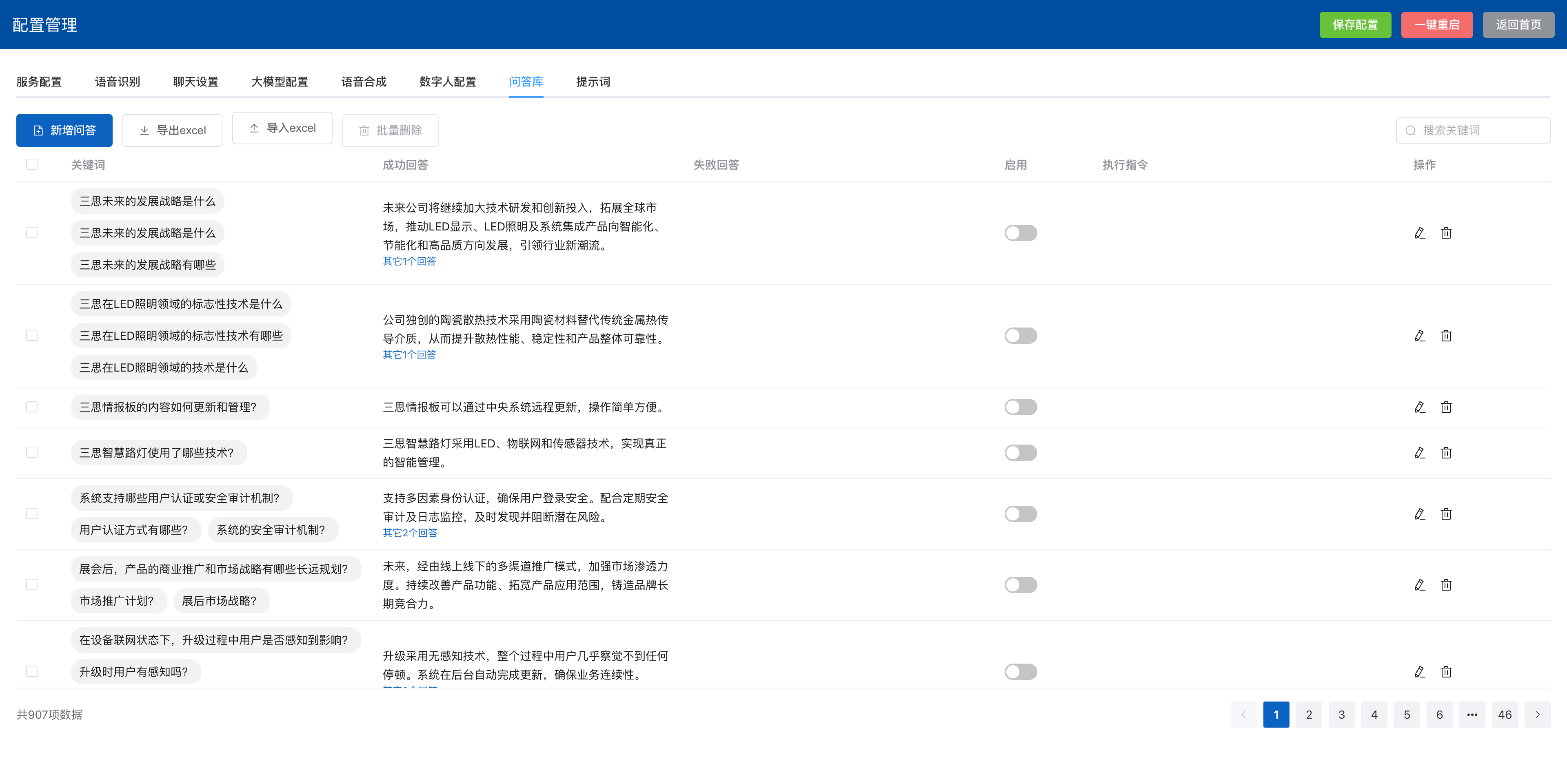This screenshot has height=757, width=1567.
Task: Expand 其它1个回答 under 发展战略 answer
Action: (x=409, y=261)
